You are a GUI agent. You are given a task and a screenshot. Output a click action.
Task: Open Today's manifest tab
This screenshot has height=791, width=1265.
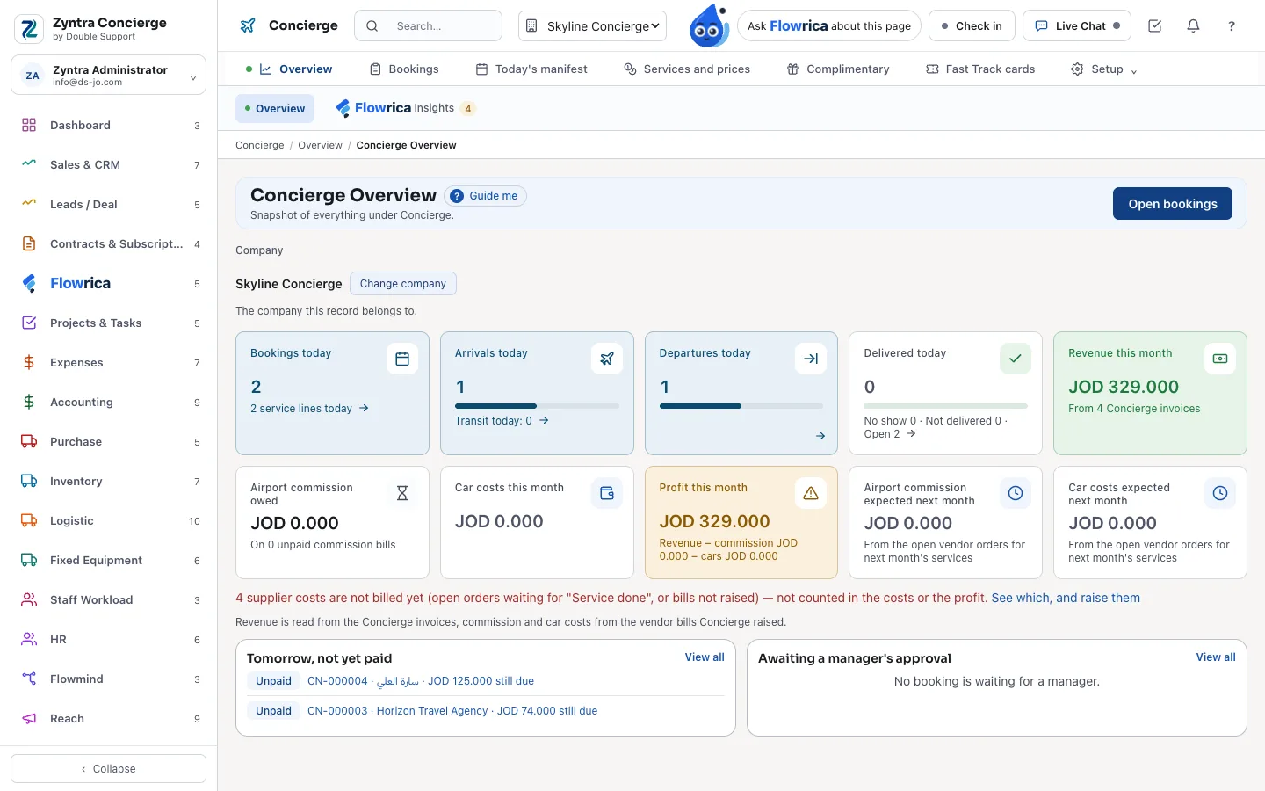pyautogui.click(x=531, y=69)
